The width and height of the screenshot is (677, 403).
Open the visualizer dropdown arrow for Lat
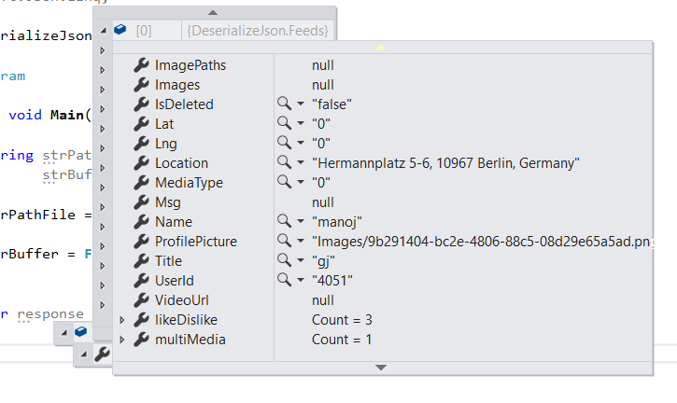301,124
